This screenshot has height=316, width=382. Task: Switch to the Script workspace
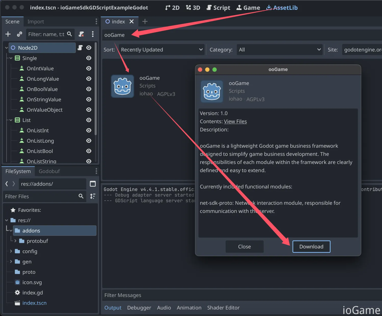click(x=218, y=8)
